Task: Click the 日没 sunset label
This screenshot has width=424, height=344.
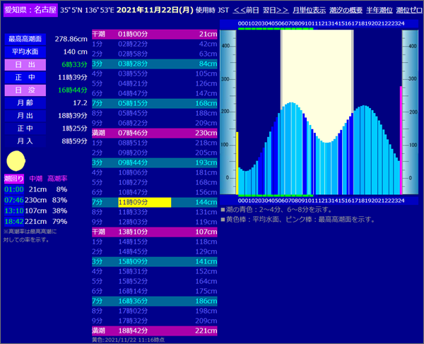Action: tap(25, 90)
